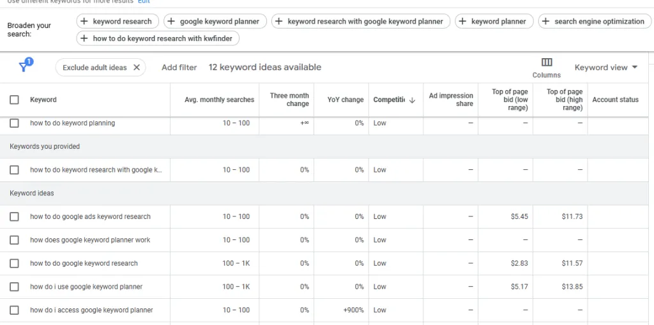Add 'keyword research' plus chip

click(x=118, y=21)
